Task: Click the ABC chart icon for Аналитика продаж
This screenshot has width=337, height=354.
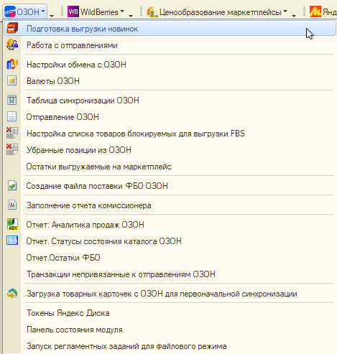Action: (x=12, y=224)
